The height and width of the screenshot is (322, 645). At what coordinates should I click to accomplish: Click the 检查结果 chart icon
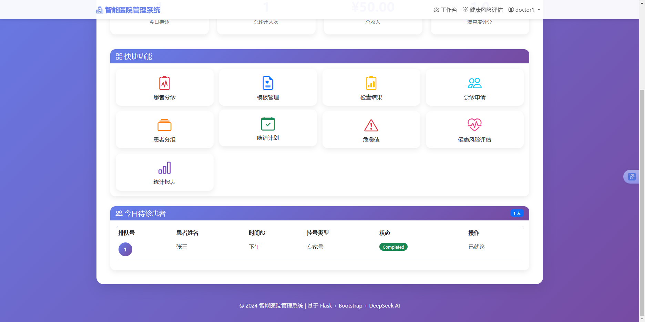click(x=371, y=83)
